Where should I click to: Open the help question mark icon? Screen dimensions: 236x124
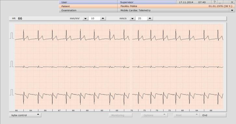[x=215, y=2]
